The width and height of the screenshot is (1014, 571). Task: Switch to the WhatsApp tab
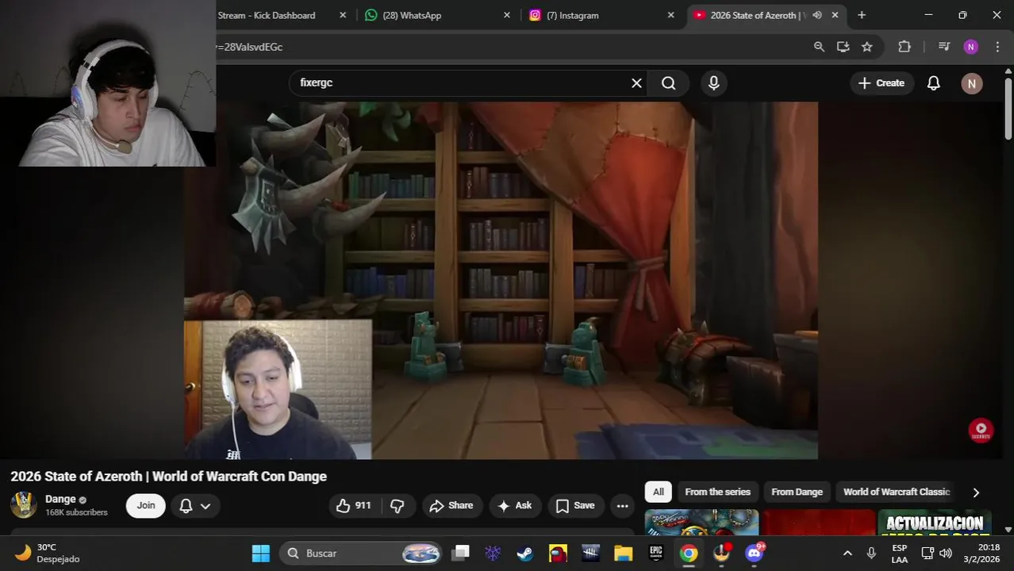436,15
